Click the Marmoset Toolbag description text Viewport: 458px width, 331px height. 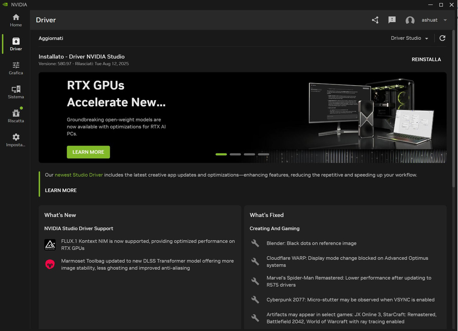pos(147,264)
